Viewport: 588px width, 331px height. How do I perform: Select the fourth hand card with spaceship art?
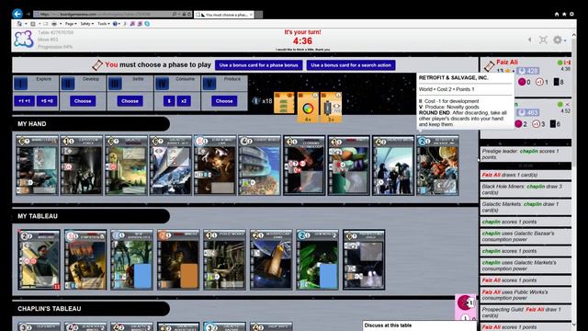(x=171, y=165)
